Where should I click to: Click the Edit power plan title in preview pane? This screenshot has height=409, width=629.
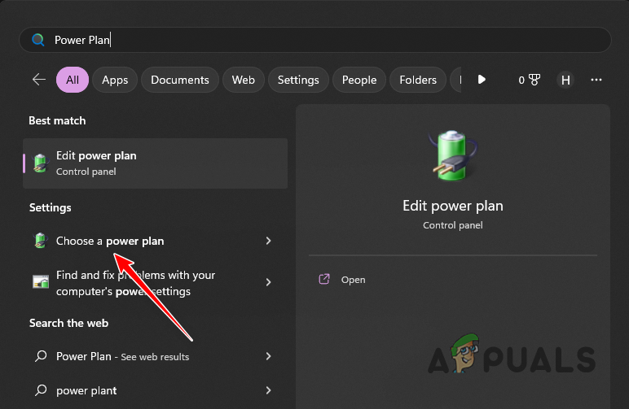click(x=453, y=206)
